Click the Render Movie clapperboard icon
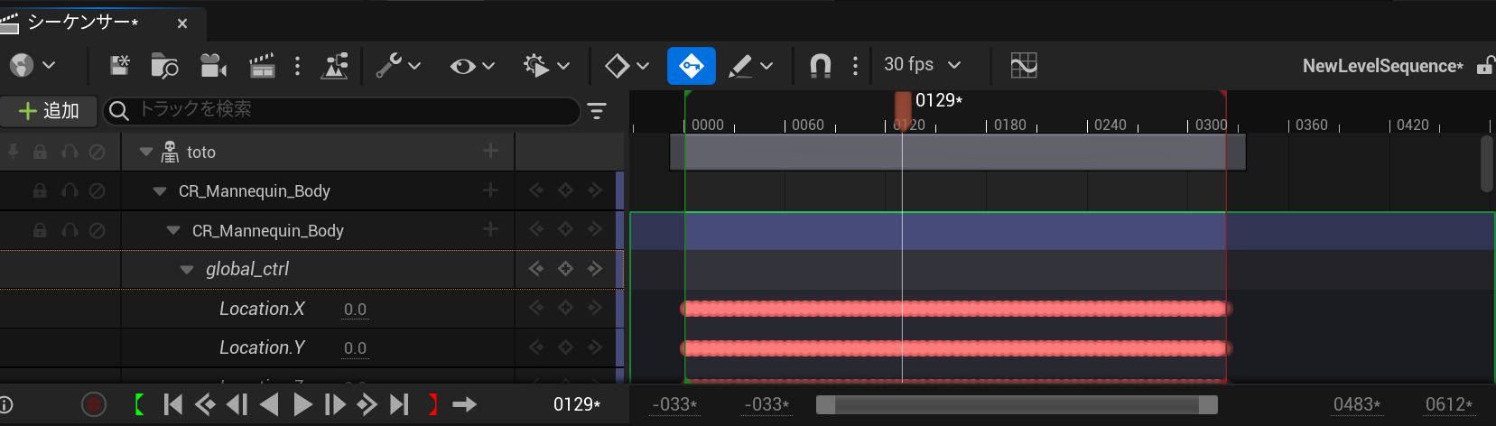The width and height of the screenshot is (1496, 426). (x=261, y=66)
